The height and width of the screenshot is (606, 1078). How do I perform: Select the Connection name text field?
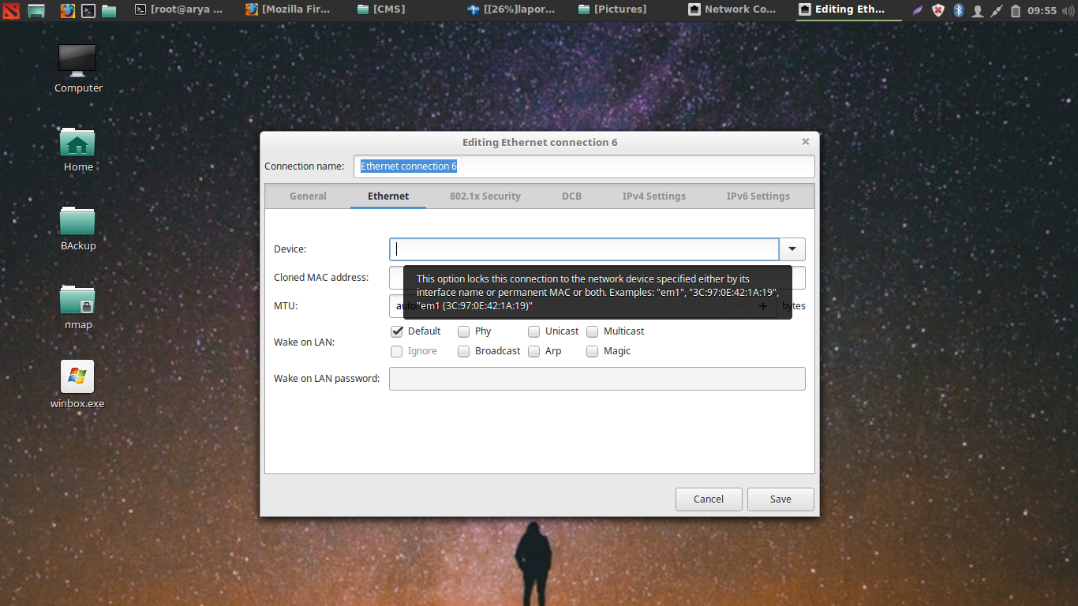[x=584, y=166]
